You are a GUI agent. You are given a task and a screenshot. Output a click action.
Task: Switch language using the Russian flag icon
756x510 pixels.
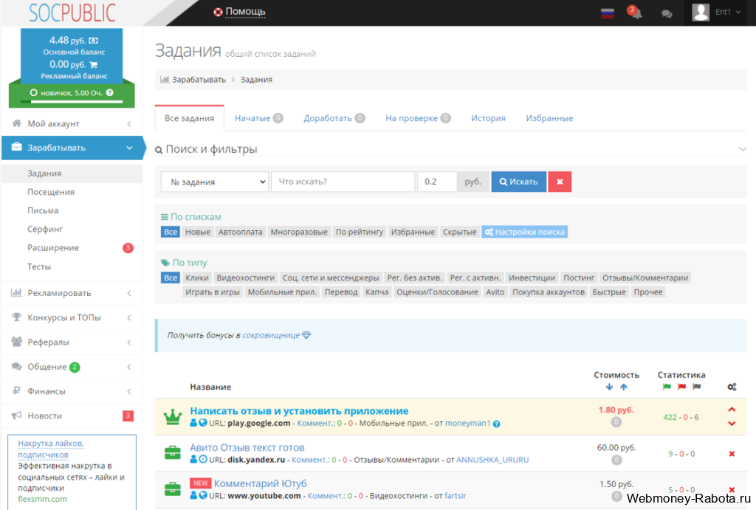click(608, 13)
